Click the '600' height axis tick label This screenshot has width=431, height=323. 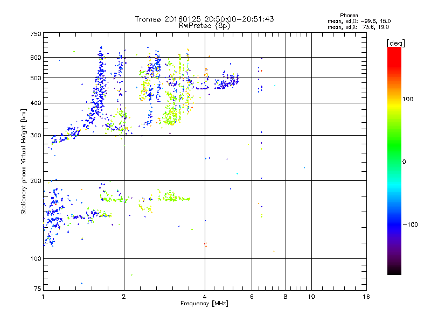tap(36, 58)
